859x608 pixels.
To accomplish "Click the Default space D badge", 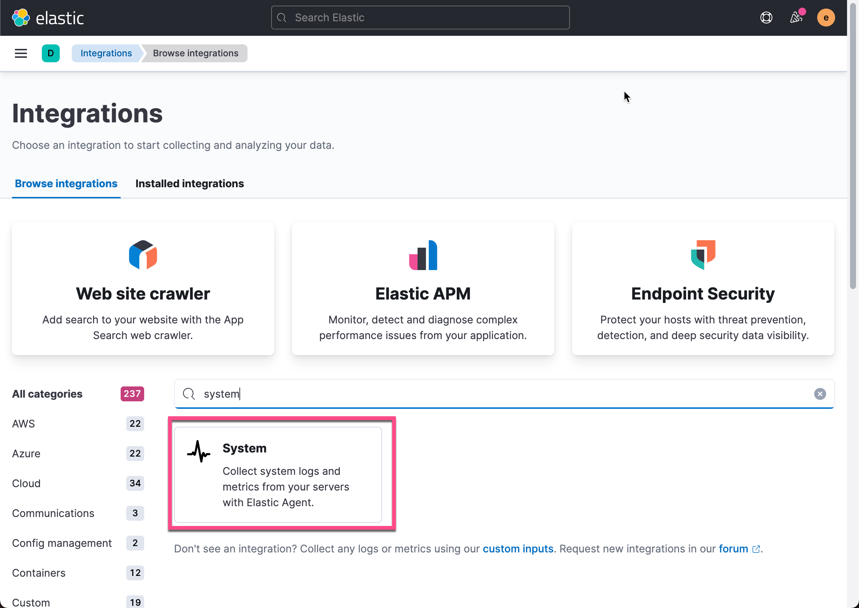I will click(50, 53).
